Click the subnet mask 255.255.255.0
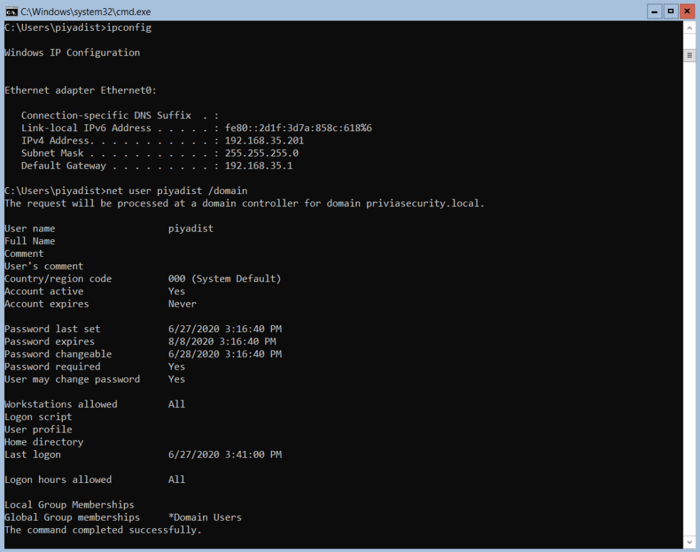 (x=262, y=153)
